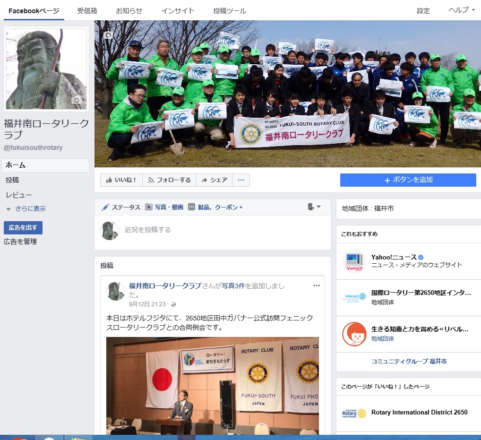Click camera icon on profile picture

click(x=76, y=100)
